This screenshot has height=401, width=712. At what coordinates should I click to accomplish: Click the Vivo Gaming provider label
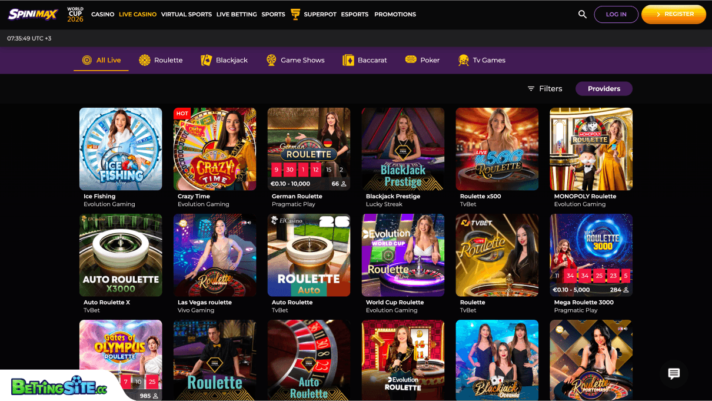click(x=196, y=310)
